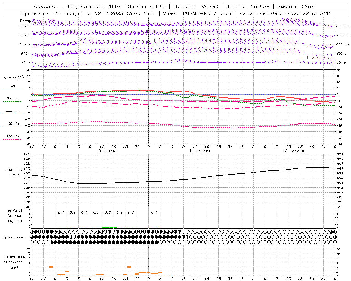Select the 700 гПа temperature legend entry
Screen dimensions: 351x281
tap(13, 124)
